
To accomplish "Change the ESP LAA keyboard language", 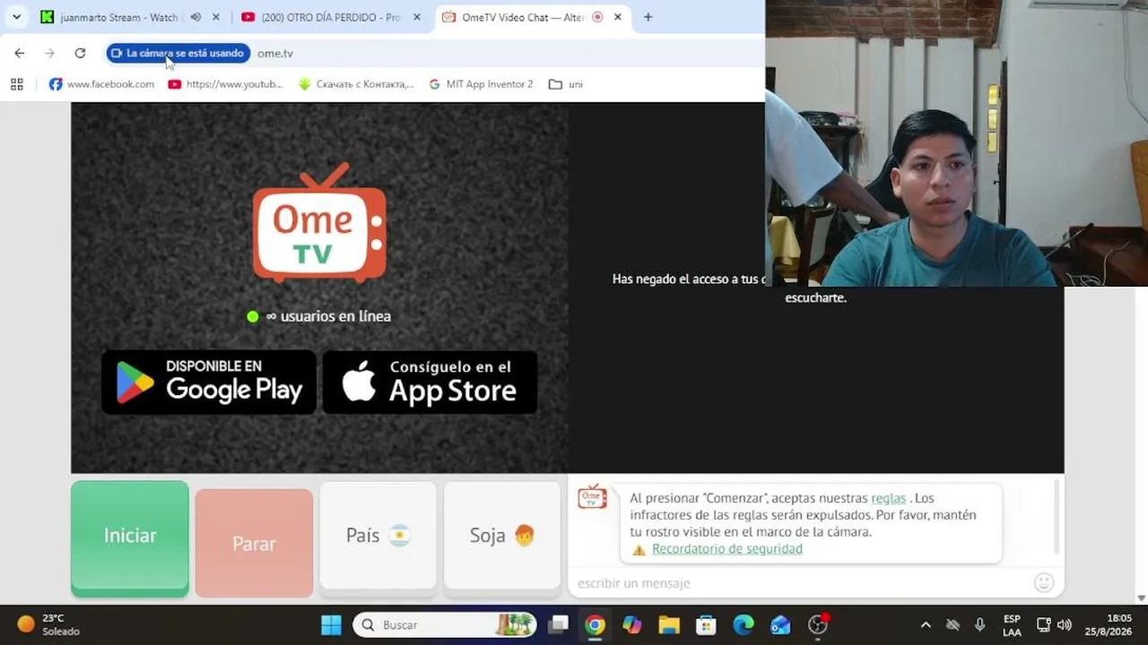I will pyautogui.click(x=1012, y=625).
